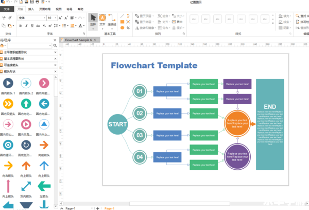Click the 线条 line style button
Image resolution: width=309 pixels, height=210 pixels.
pos(285,22)
